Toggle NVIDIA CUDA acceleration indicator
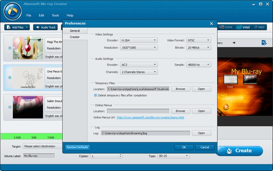The image size is (273, 171). 226,27
